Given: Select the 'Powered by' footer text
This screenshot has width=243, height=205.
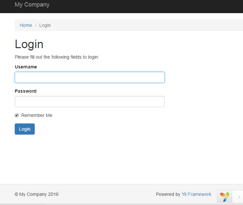Looking at the screenshot, I should pyautogui.click(x=168, y=194).
